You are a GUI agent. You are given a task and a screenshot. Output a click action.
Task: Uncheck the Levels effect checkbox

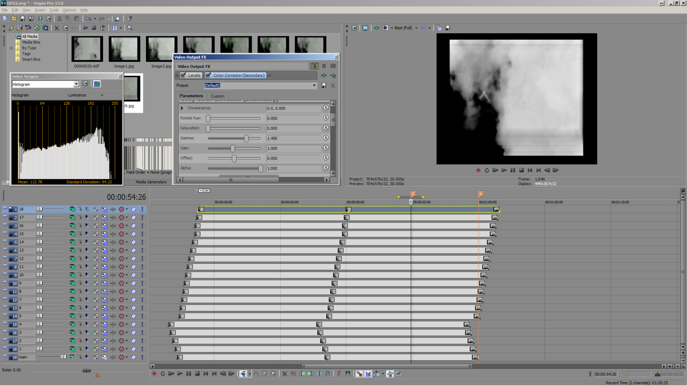coord(184,75)
